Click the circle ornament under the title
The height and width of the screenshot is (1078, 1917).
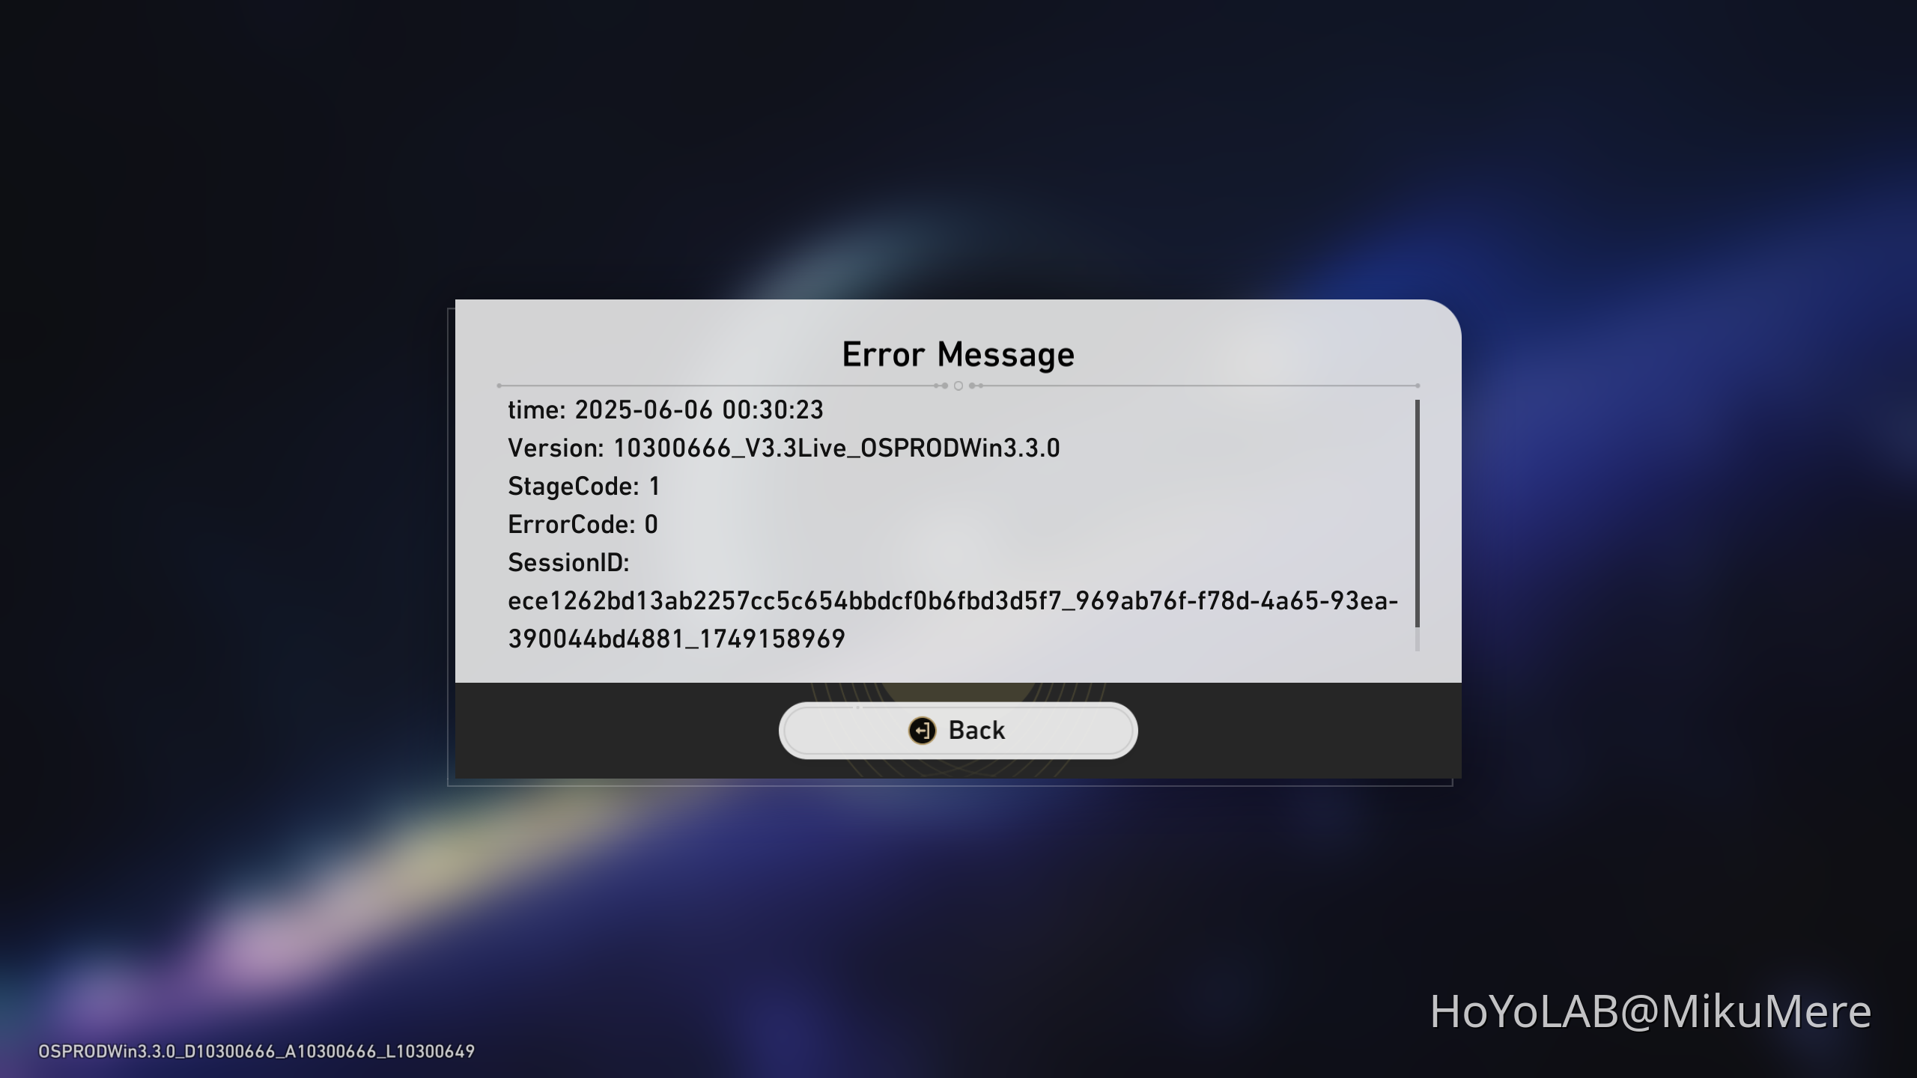(x=958, y=386)
